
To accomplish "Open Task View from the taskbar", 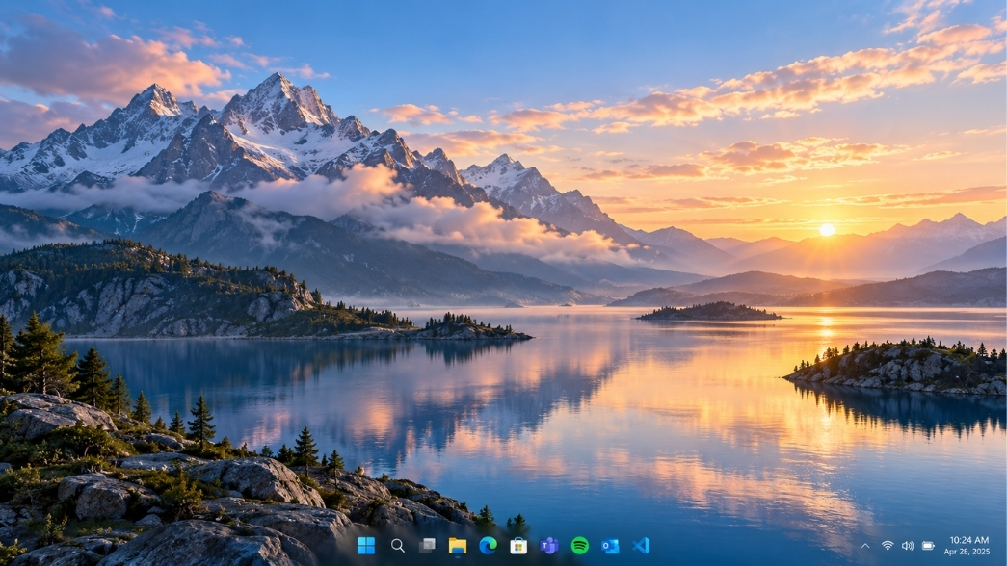I will tap(427, 546).
